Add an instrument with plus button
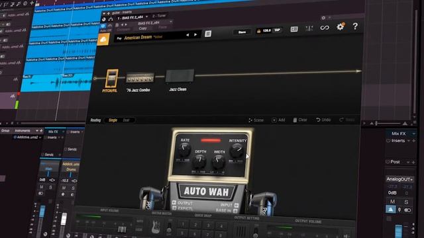The image size is (424, 238). click(41, 131)
